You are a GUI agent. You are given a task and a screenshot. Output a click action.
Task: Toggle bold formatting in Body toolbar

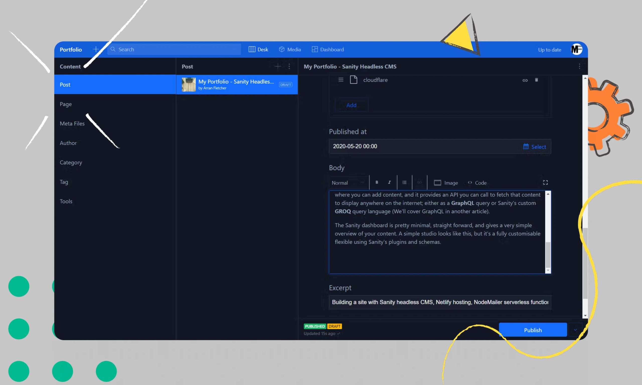pos(377,182)
